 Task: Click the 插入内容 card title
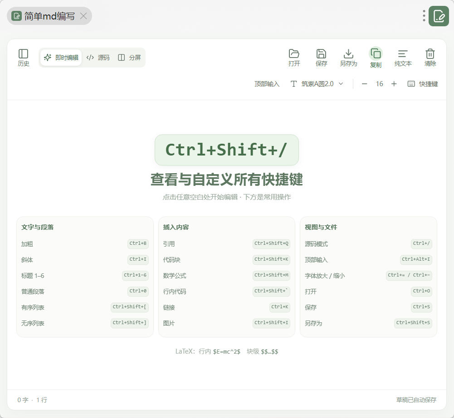coord(176,227)
